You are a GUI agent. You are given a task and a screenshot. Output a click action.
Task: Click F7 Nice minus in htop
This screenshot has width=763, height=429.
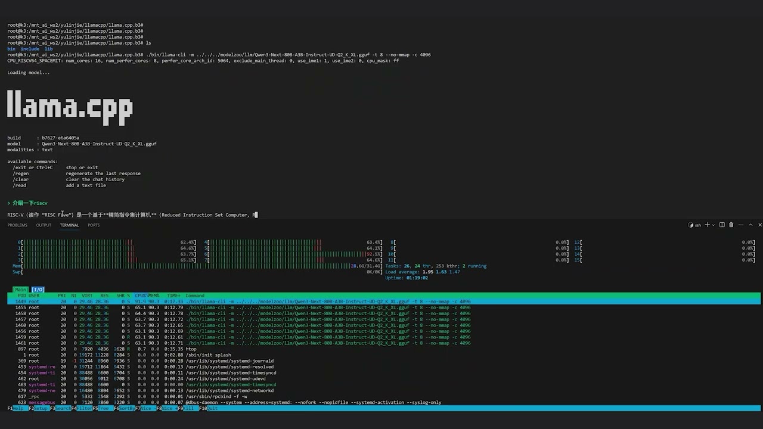146,409
